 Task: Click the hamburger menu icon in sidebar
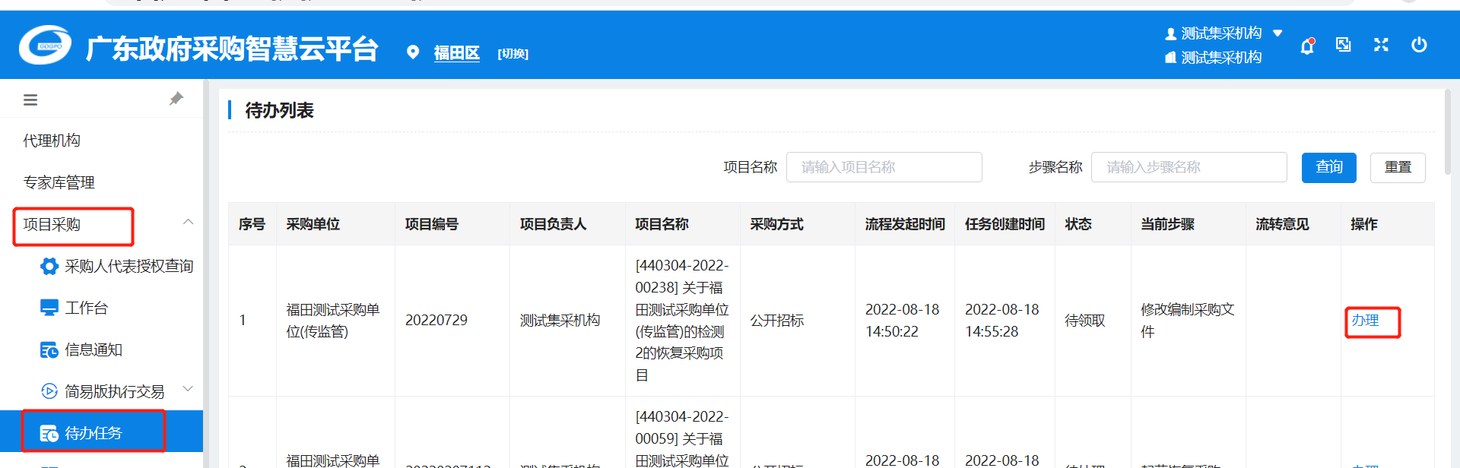30,100
